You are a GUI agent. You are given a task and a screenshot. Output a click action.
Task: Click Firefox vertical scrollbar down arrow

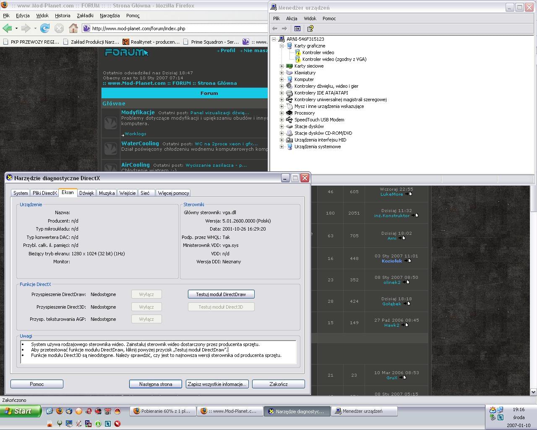coord(534,392)
